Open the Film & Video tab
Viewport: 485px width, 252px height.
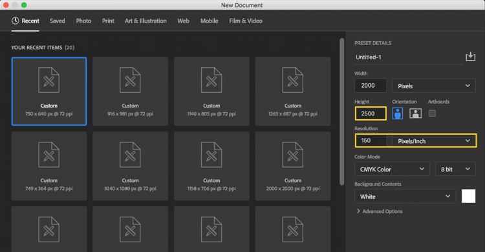click(246, 21)
